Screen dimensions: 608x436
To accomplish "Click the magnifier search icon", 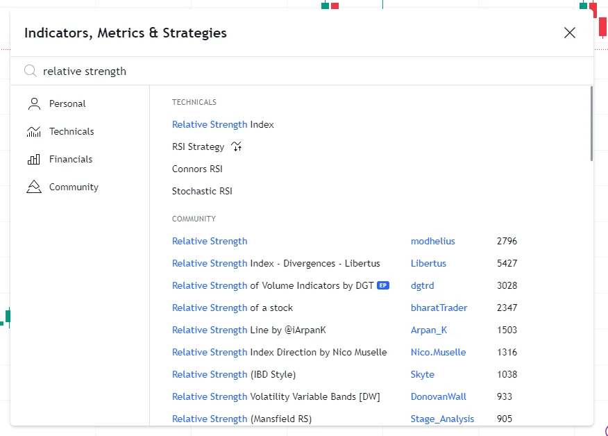I will [x=30, y=71].
